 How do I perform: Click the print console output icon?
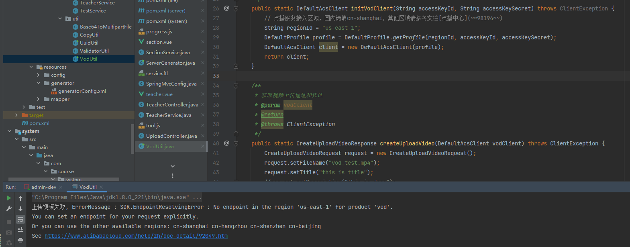(20, 240)
